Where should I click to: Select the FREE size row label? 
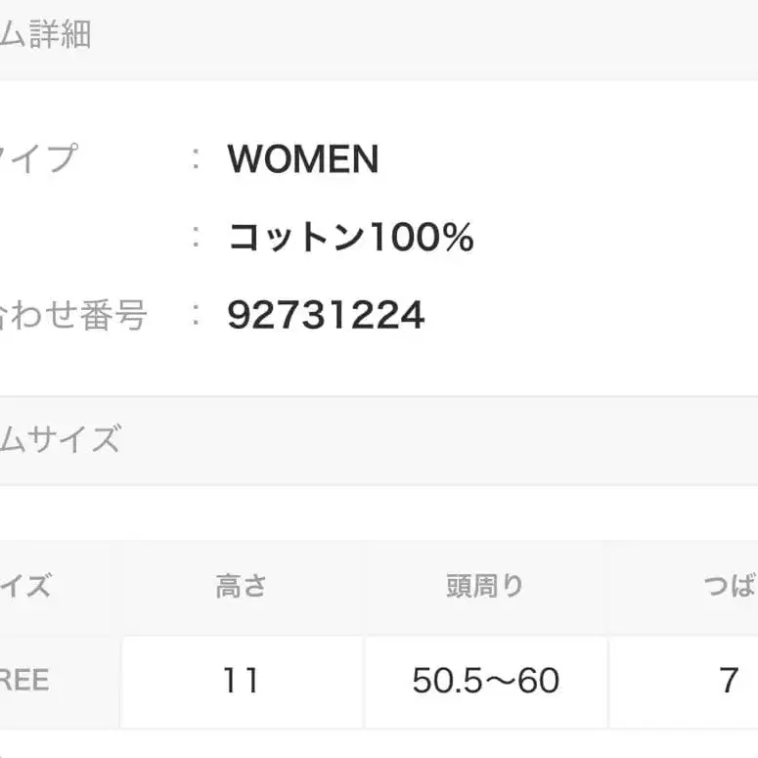click(x=25, y=681)
